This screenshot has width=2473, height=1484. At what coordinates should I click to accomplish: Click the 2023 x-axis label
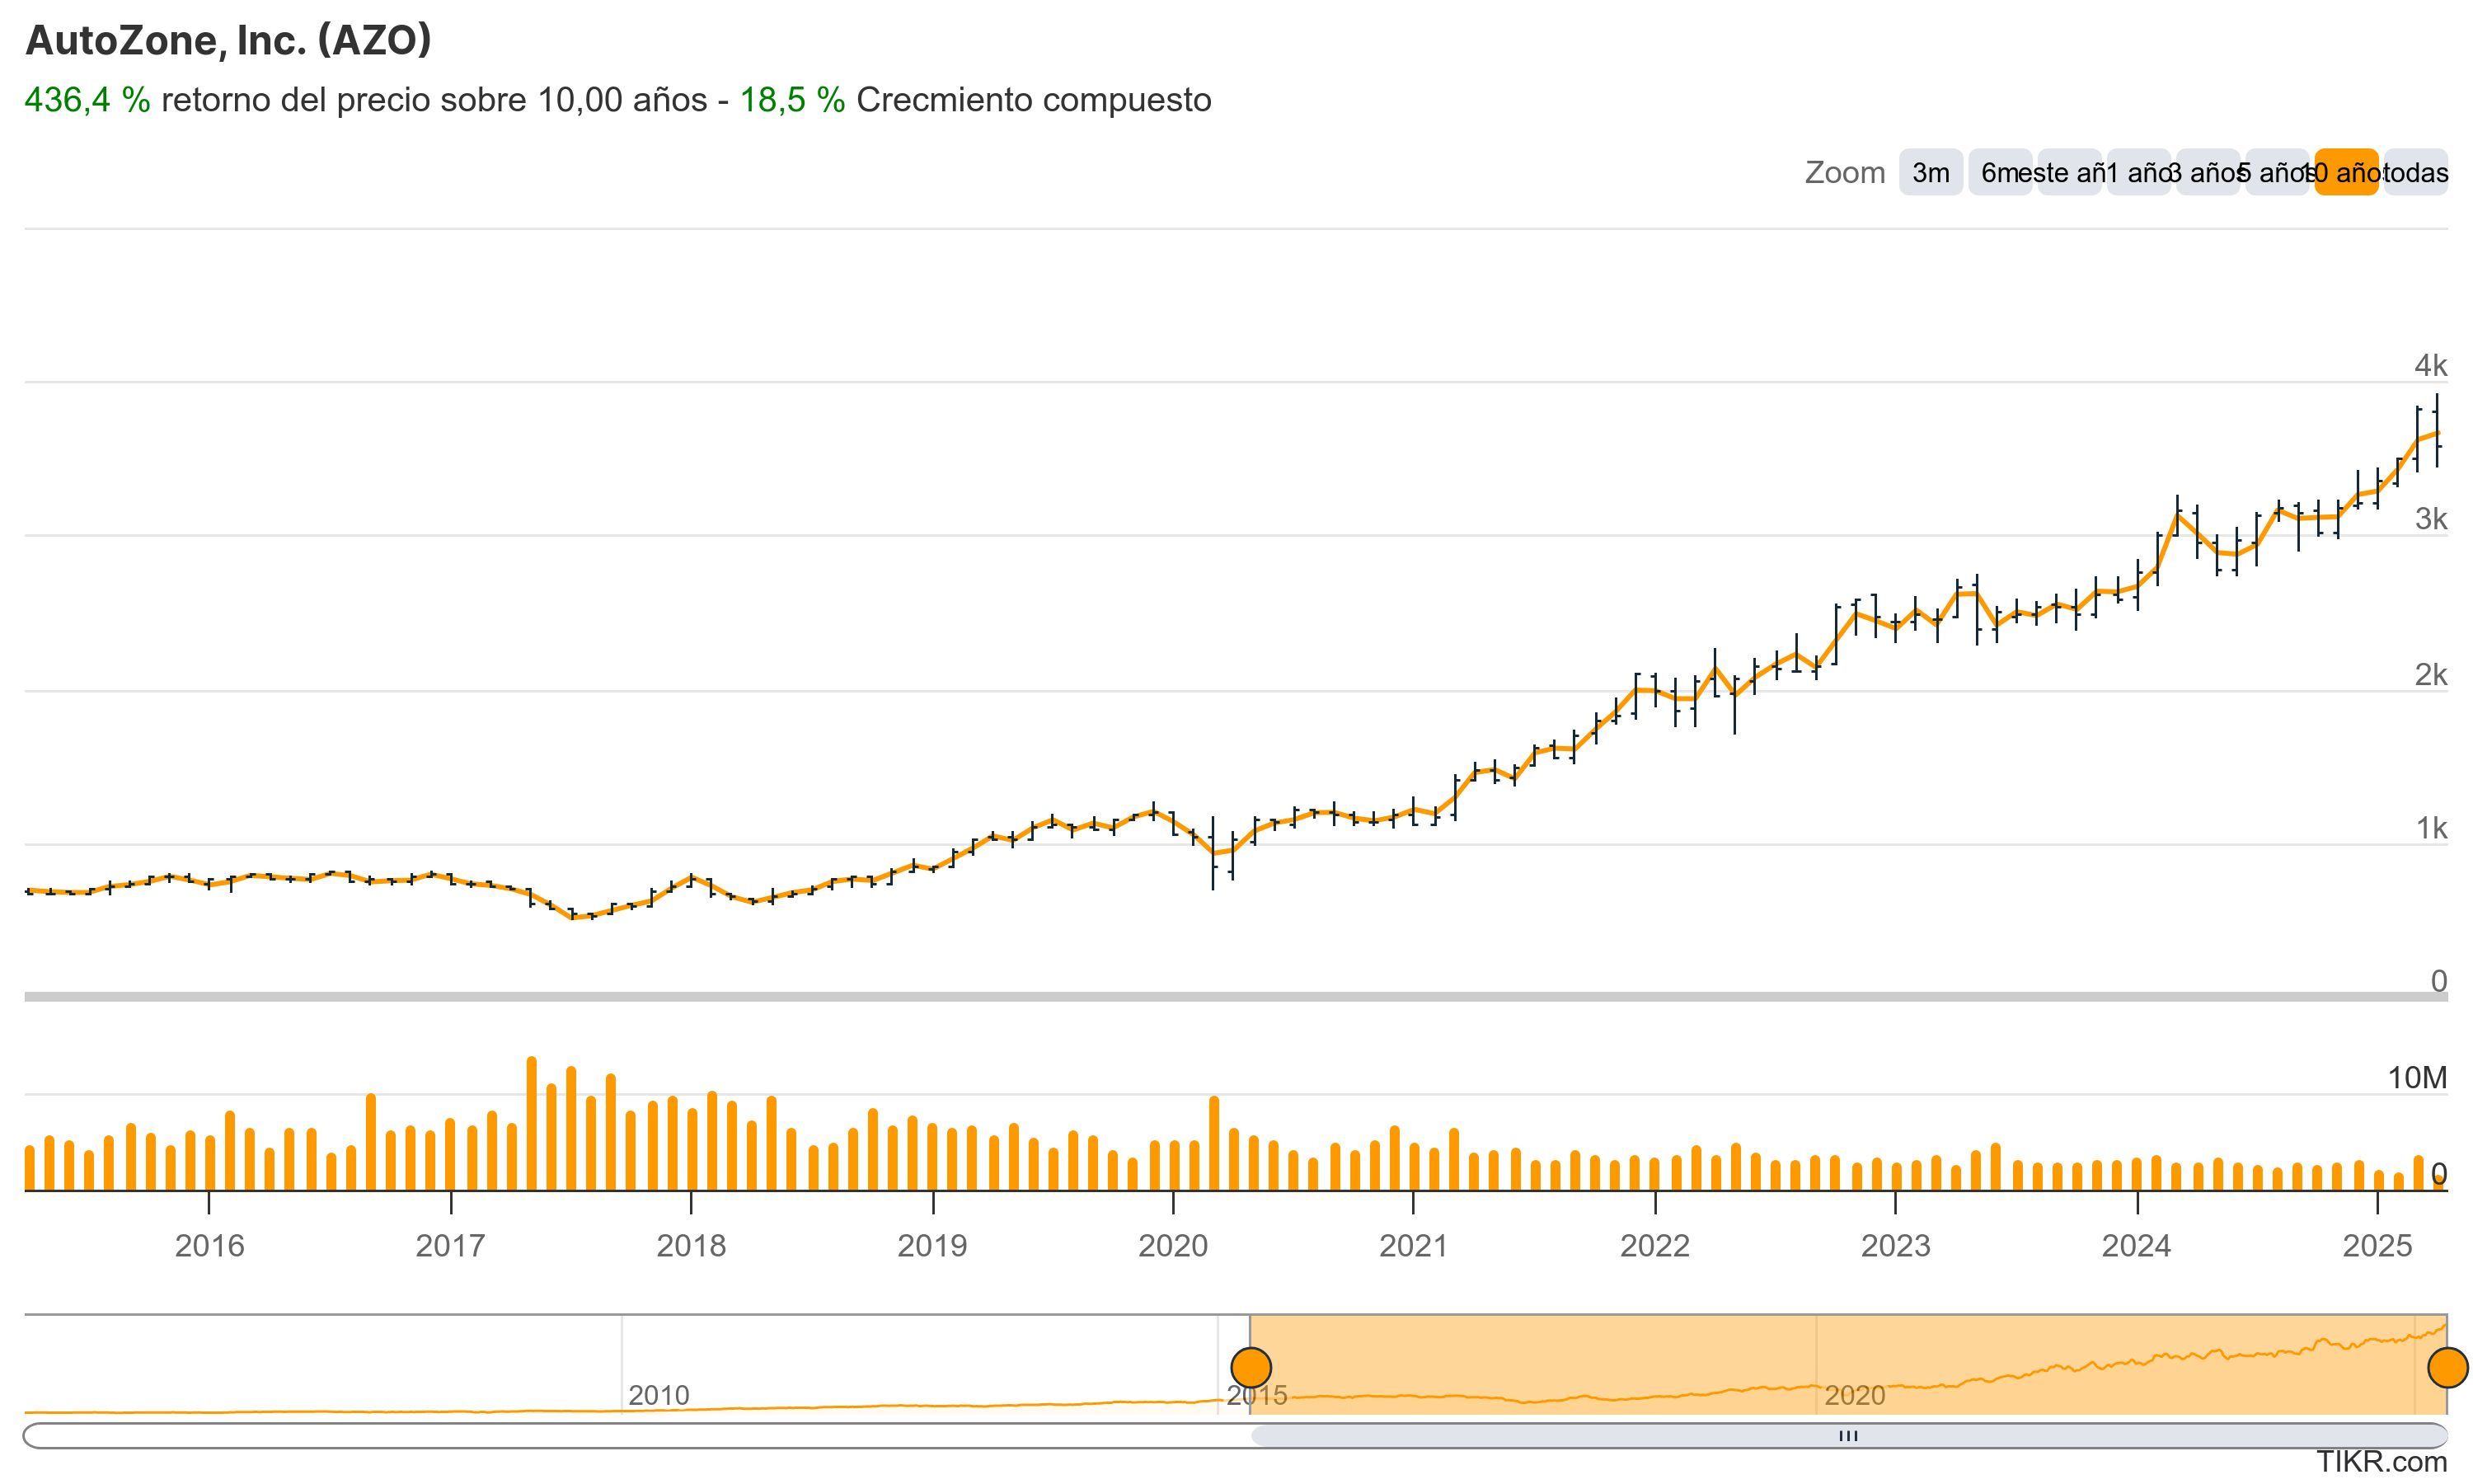(x=1895, y=1245)
